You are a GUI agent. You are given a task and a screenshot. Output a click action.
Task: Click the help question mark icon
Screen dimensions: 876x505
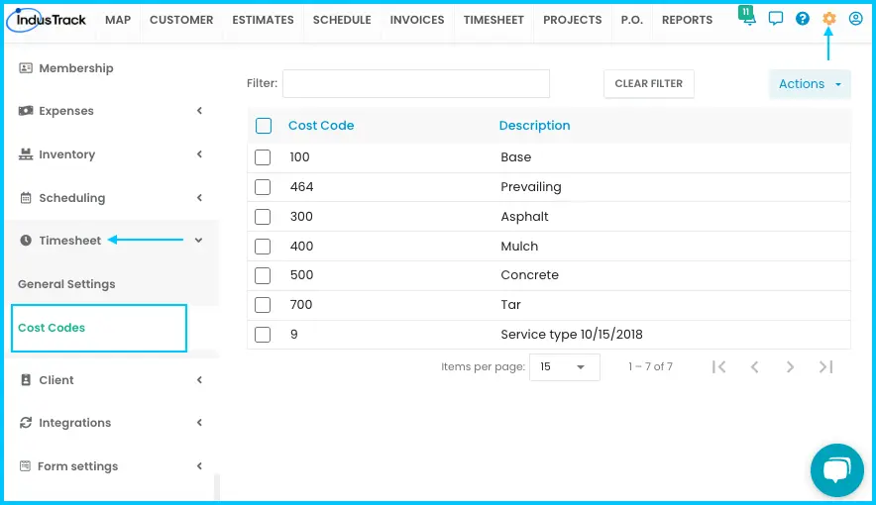click(x=803, y=19)
